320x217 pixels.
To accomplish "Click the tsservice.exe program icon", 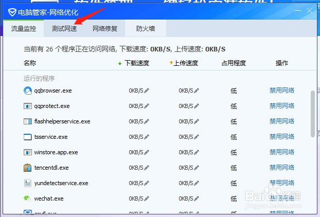I will click(x=28, y=137).
